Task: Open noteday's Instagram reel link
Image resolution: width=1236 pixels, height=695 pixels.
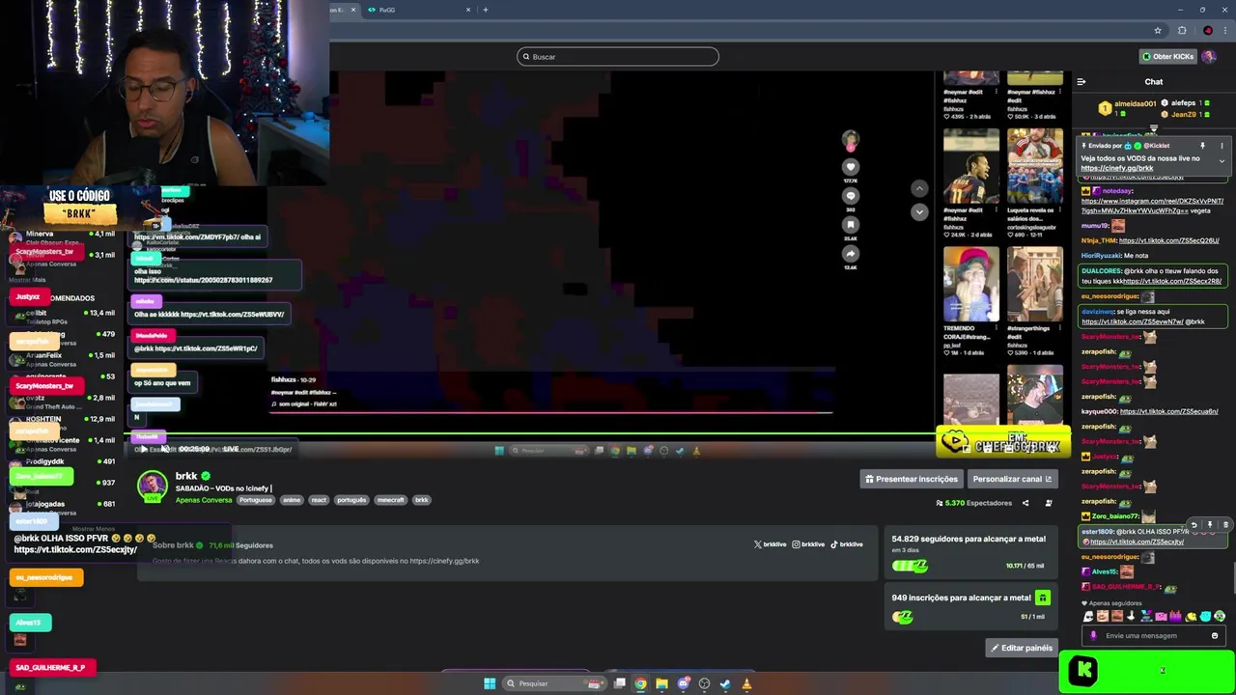Action: click(x=1152, y=206)
